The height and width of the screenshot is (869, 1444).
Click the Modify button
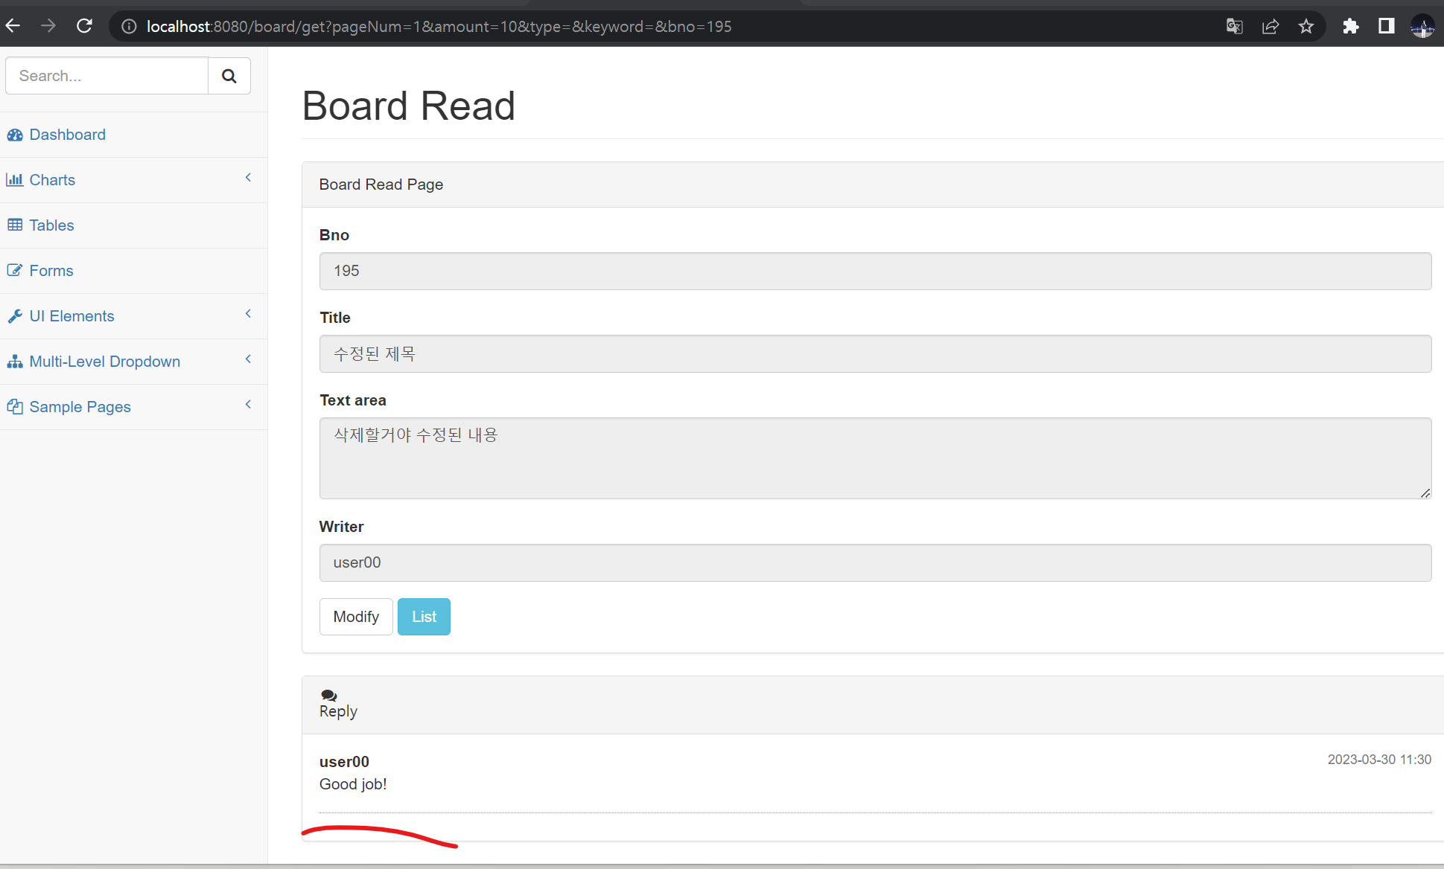(x=356, y=617)
